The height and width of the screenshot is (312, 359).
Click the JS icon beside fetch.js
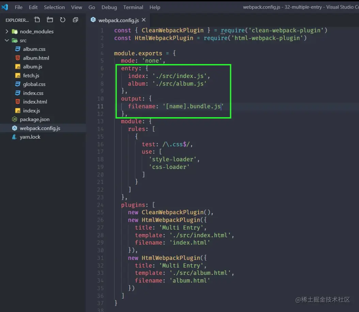tap(18, 76)
